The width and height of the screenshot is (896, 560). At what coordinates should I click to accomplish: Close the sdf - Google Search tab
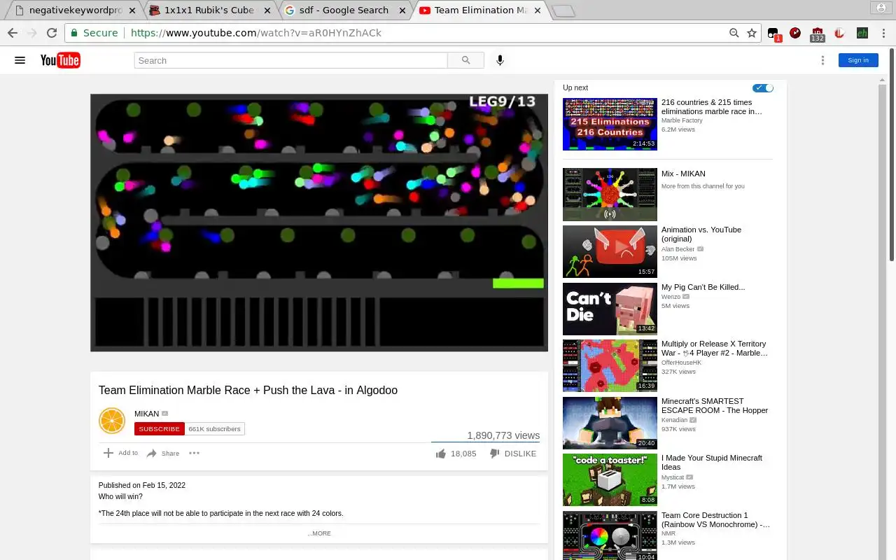pyautogui.click(x=401, y=10)
